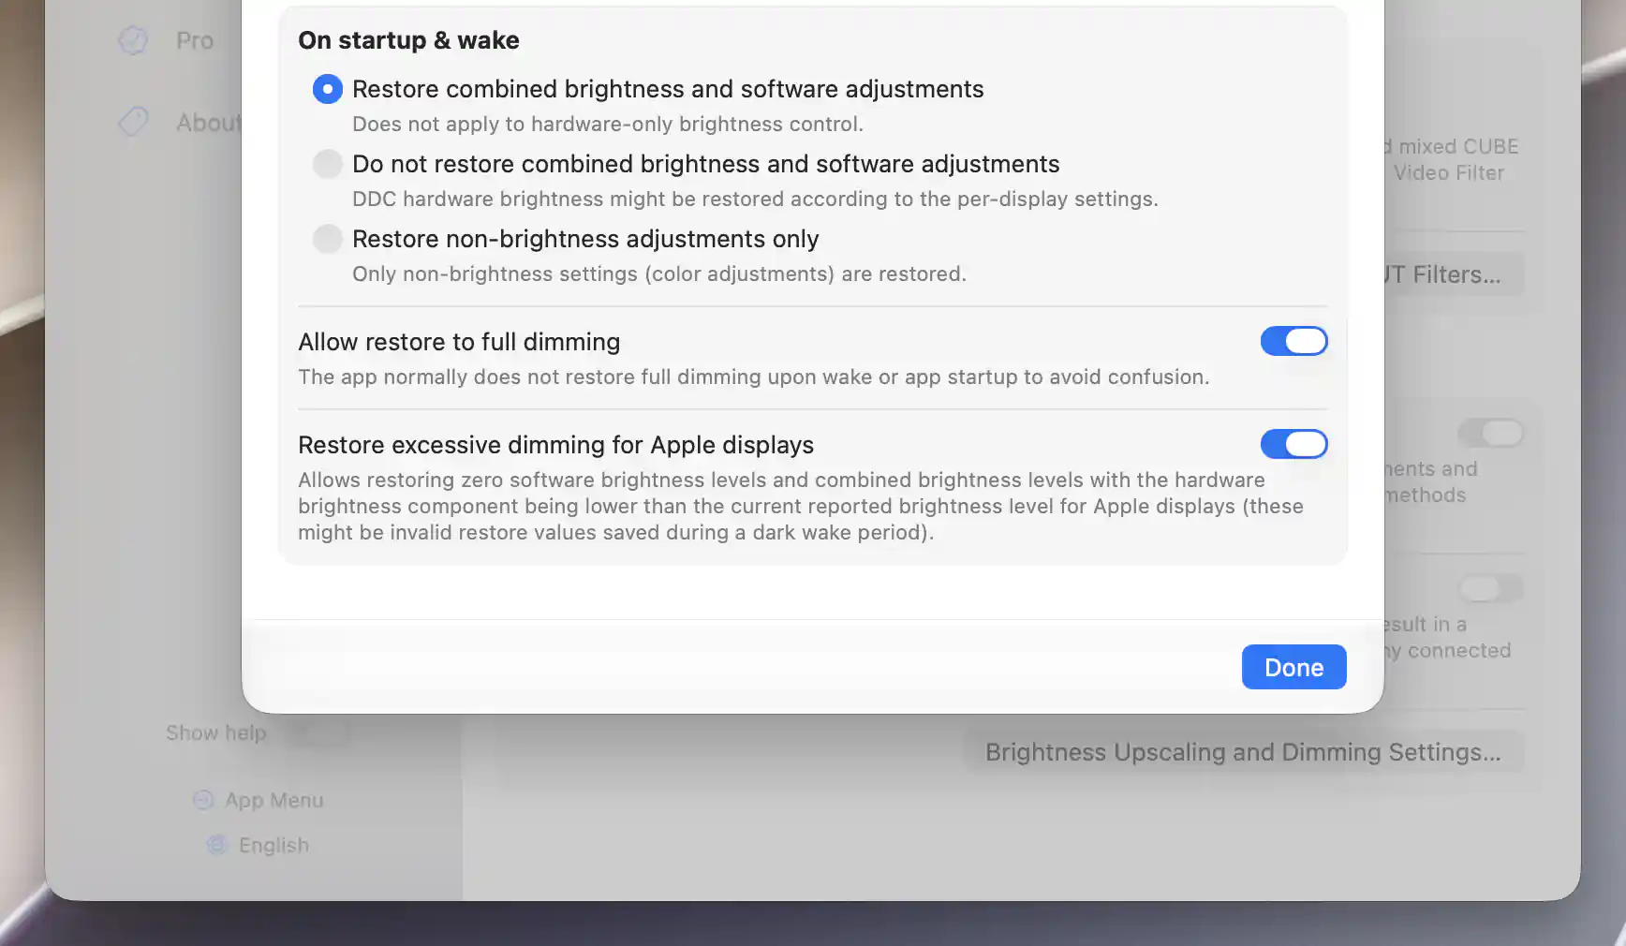Click the About sidebar tag icon
The width and height of the screenshot is (1626, 946).
pyautogui.click(x=133, y=122)
